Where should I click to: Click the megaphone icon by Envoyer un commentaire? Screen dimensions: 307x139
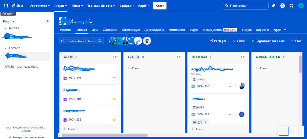[10, 137]
